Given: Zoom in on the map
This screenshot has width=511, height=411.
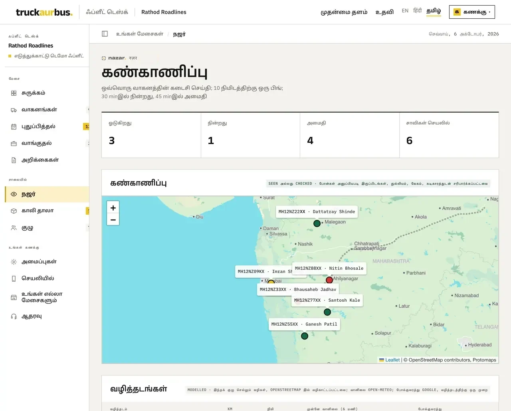Looking at the screenshot, I should pos(113,207).
